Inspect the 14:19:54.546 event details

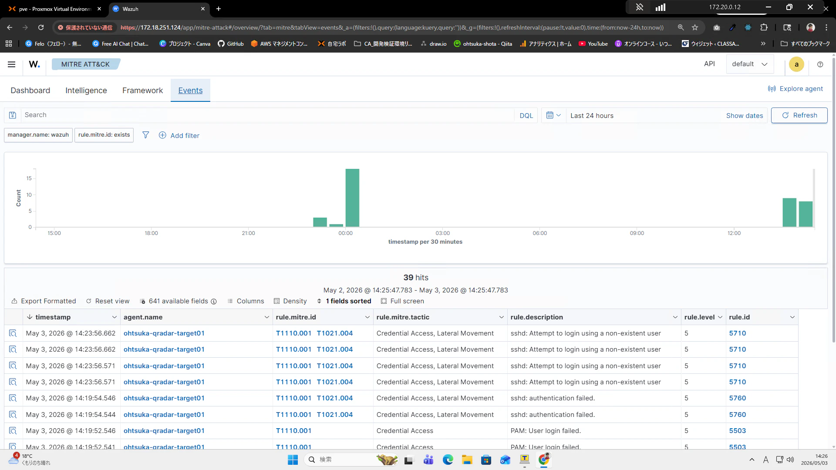coord(13,398)
